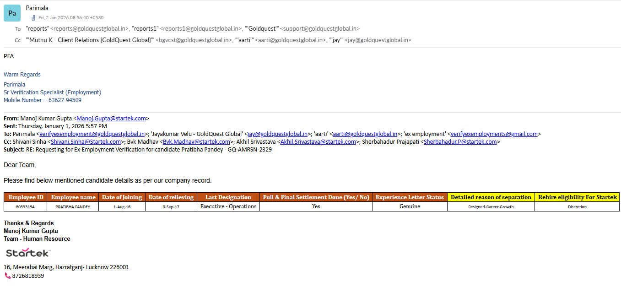Open Sherbahadur.P@startek.com link

460,142
